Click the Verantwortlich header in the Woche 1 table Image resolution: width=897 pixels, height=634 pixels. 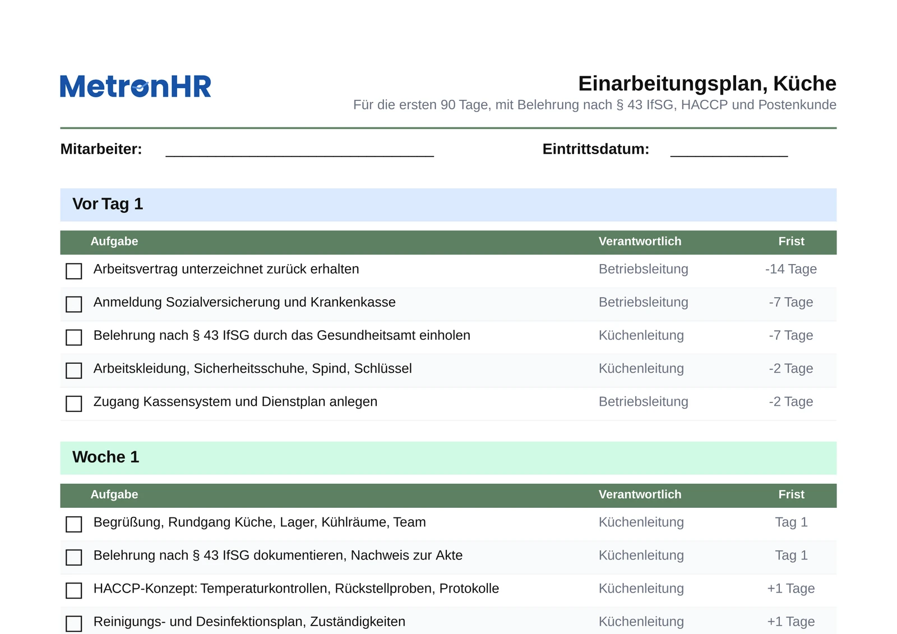tap(640, 495)
